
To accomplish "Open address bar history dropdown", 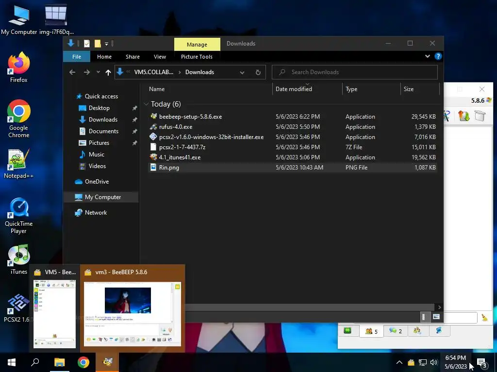I will click(x=242, y=73).
